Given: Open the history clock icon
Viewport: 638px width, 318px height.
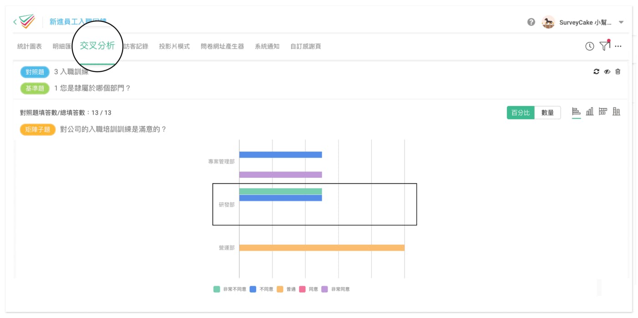Looking at the screenshot, I should 590,46.
